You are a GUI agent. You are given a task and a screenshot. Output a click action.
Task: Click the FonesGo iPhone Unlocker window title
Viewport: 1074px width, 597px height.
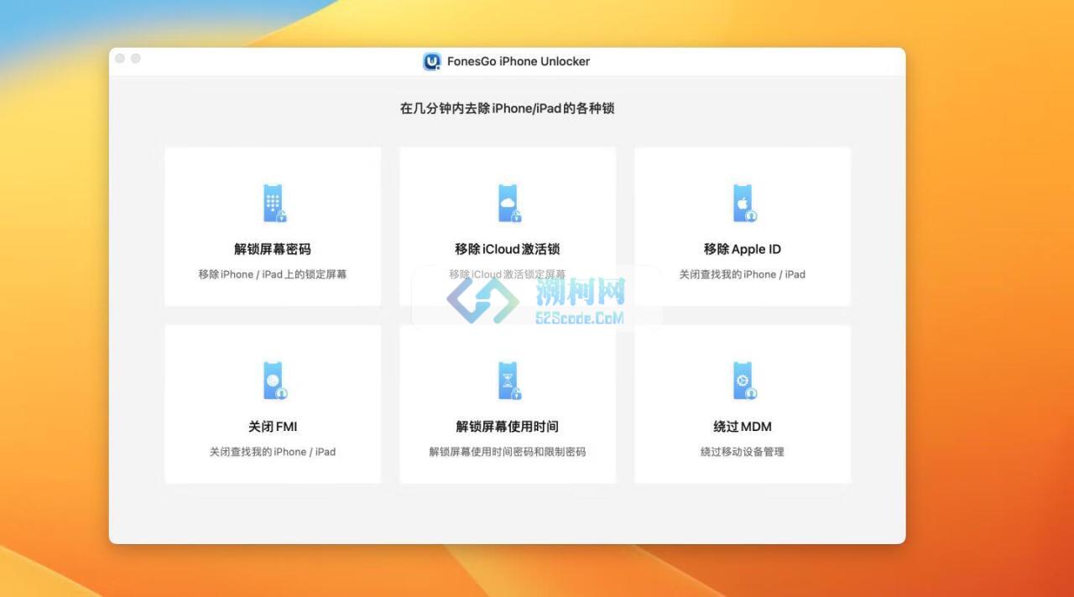tap(519, 61)
